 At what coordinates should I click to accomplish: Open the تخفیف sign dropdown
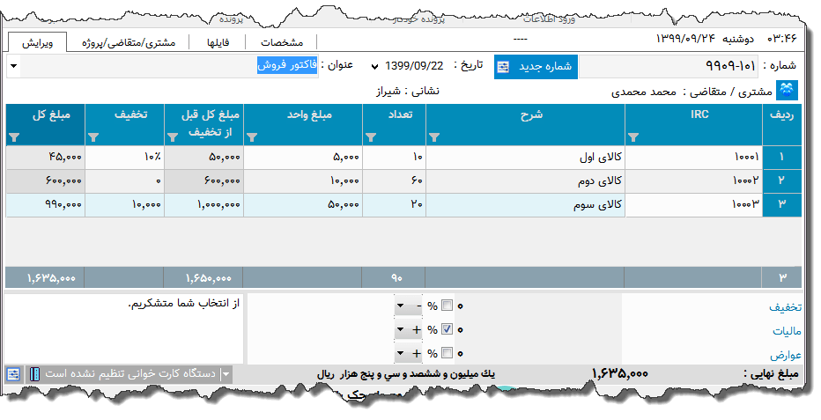click(401, 306)
